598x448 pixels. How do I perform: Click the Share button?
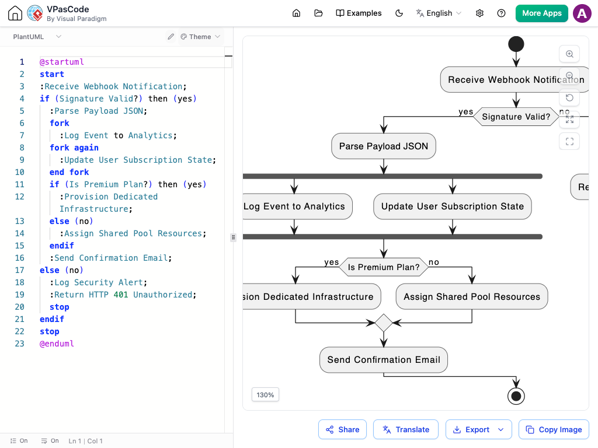coord(342,429)
